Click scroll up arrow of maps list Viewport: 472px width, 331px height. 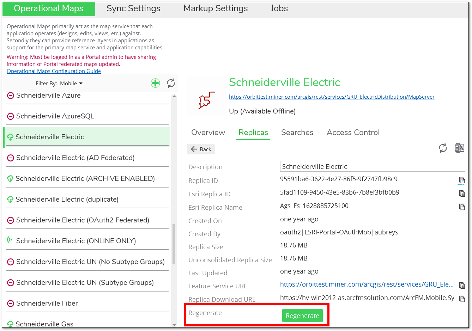pyautogui.click(x=174, y=96)
